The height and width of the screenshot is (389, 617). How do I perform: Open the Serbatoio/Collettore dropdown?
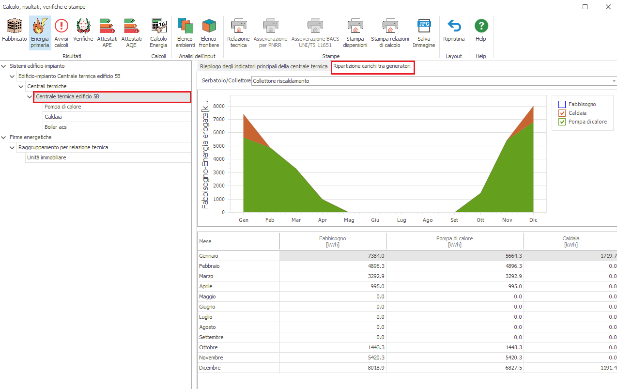pyautogui.click(x=614, y=81)
